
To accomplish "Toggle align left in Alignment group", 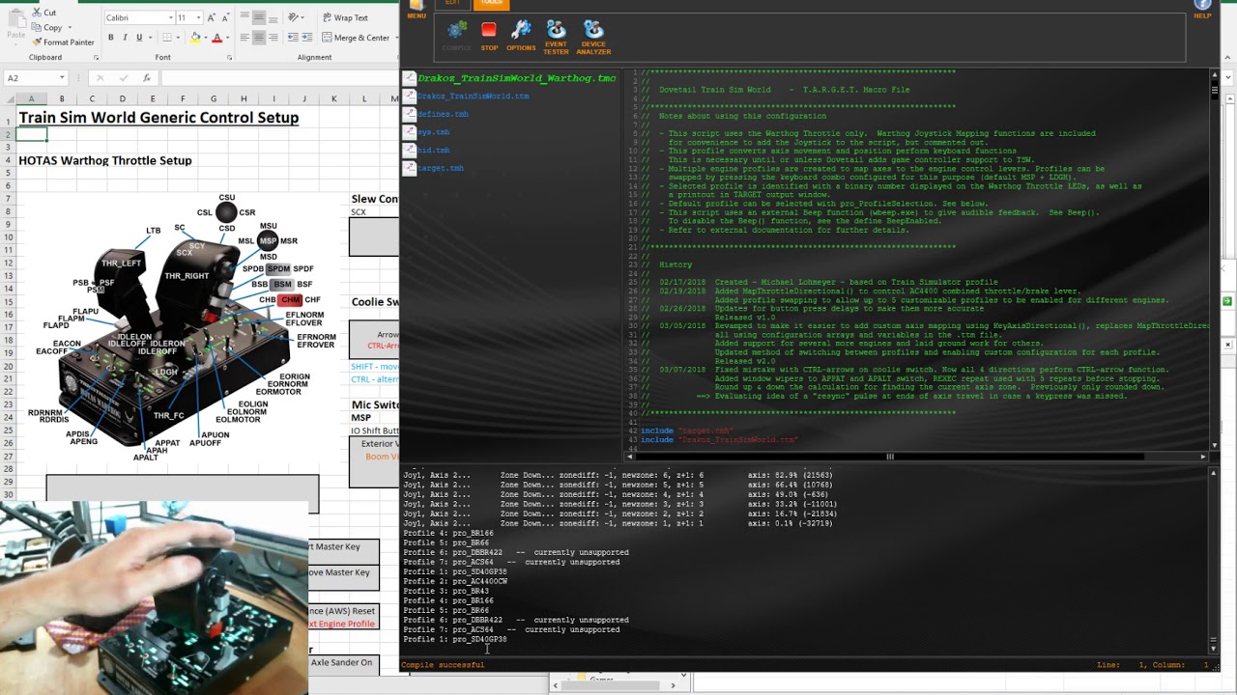I will pos(245,38).
